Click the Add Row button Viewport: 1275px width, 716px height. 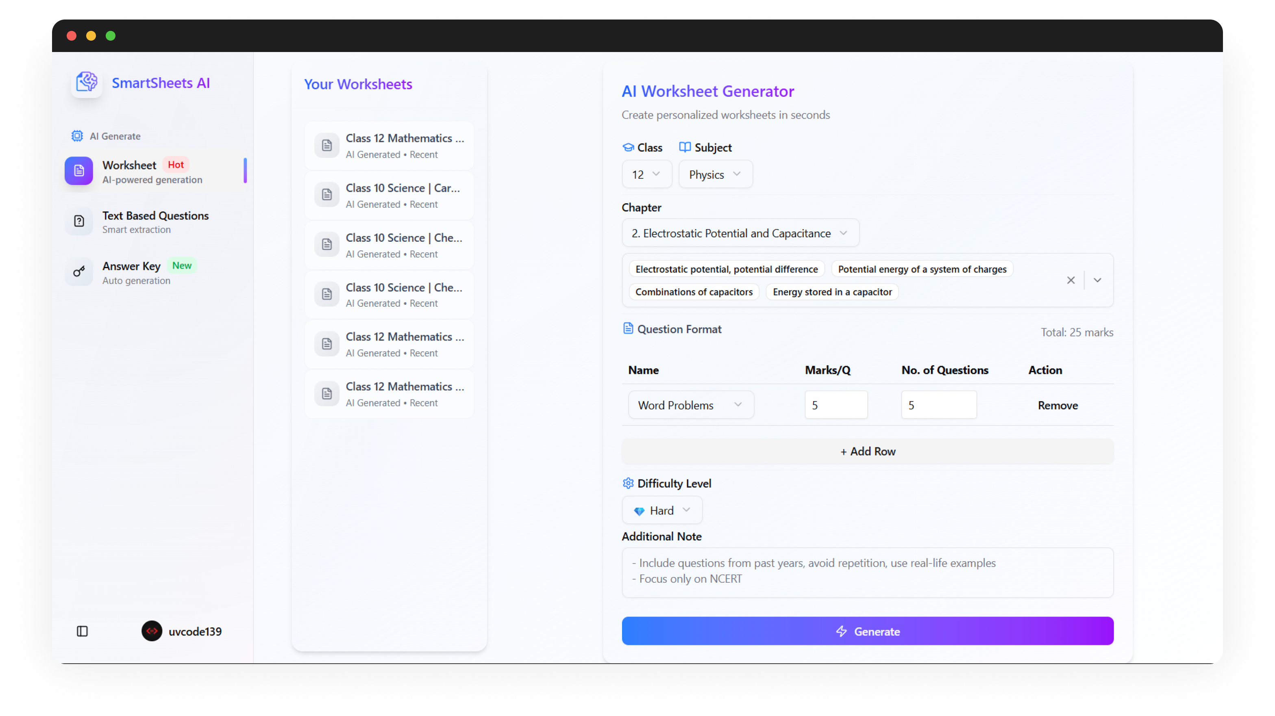point(867,451)
